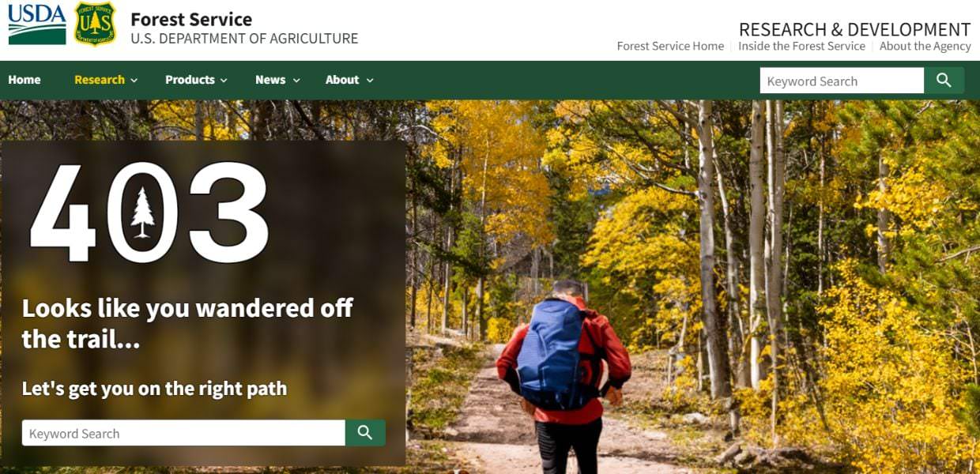Expand the About menu chevron
This screenshot has width=980, height=474.
tap(370, 81)
